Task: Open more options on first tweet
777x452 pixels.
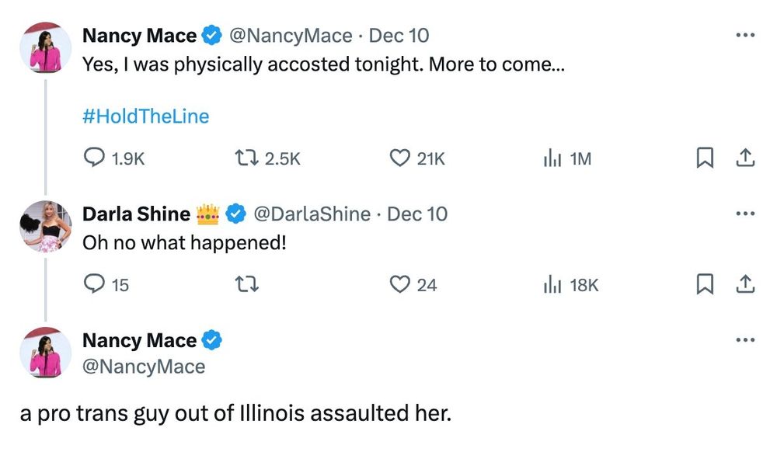Action: [744, 35]
